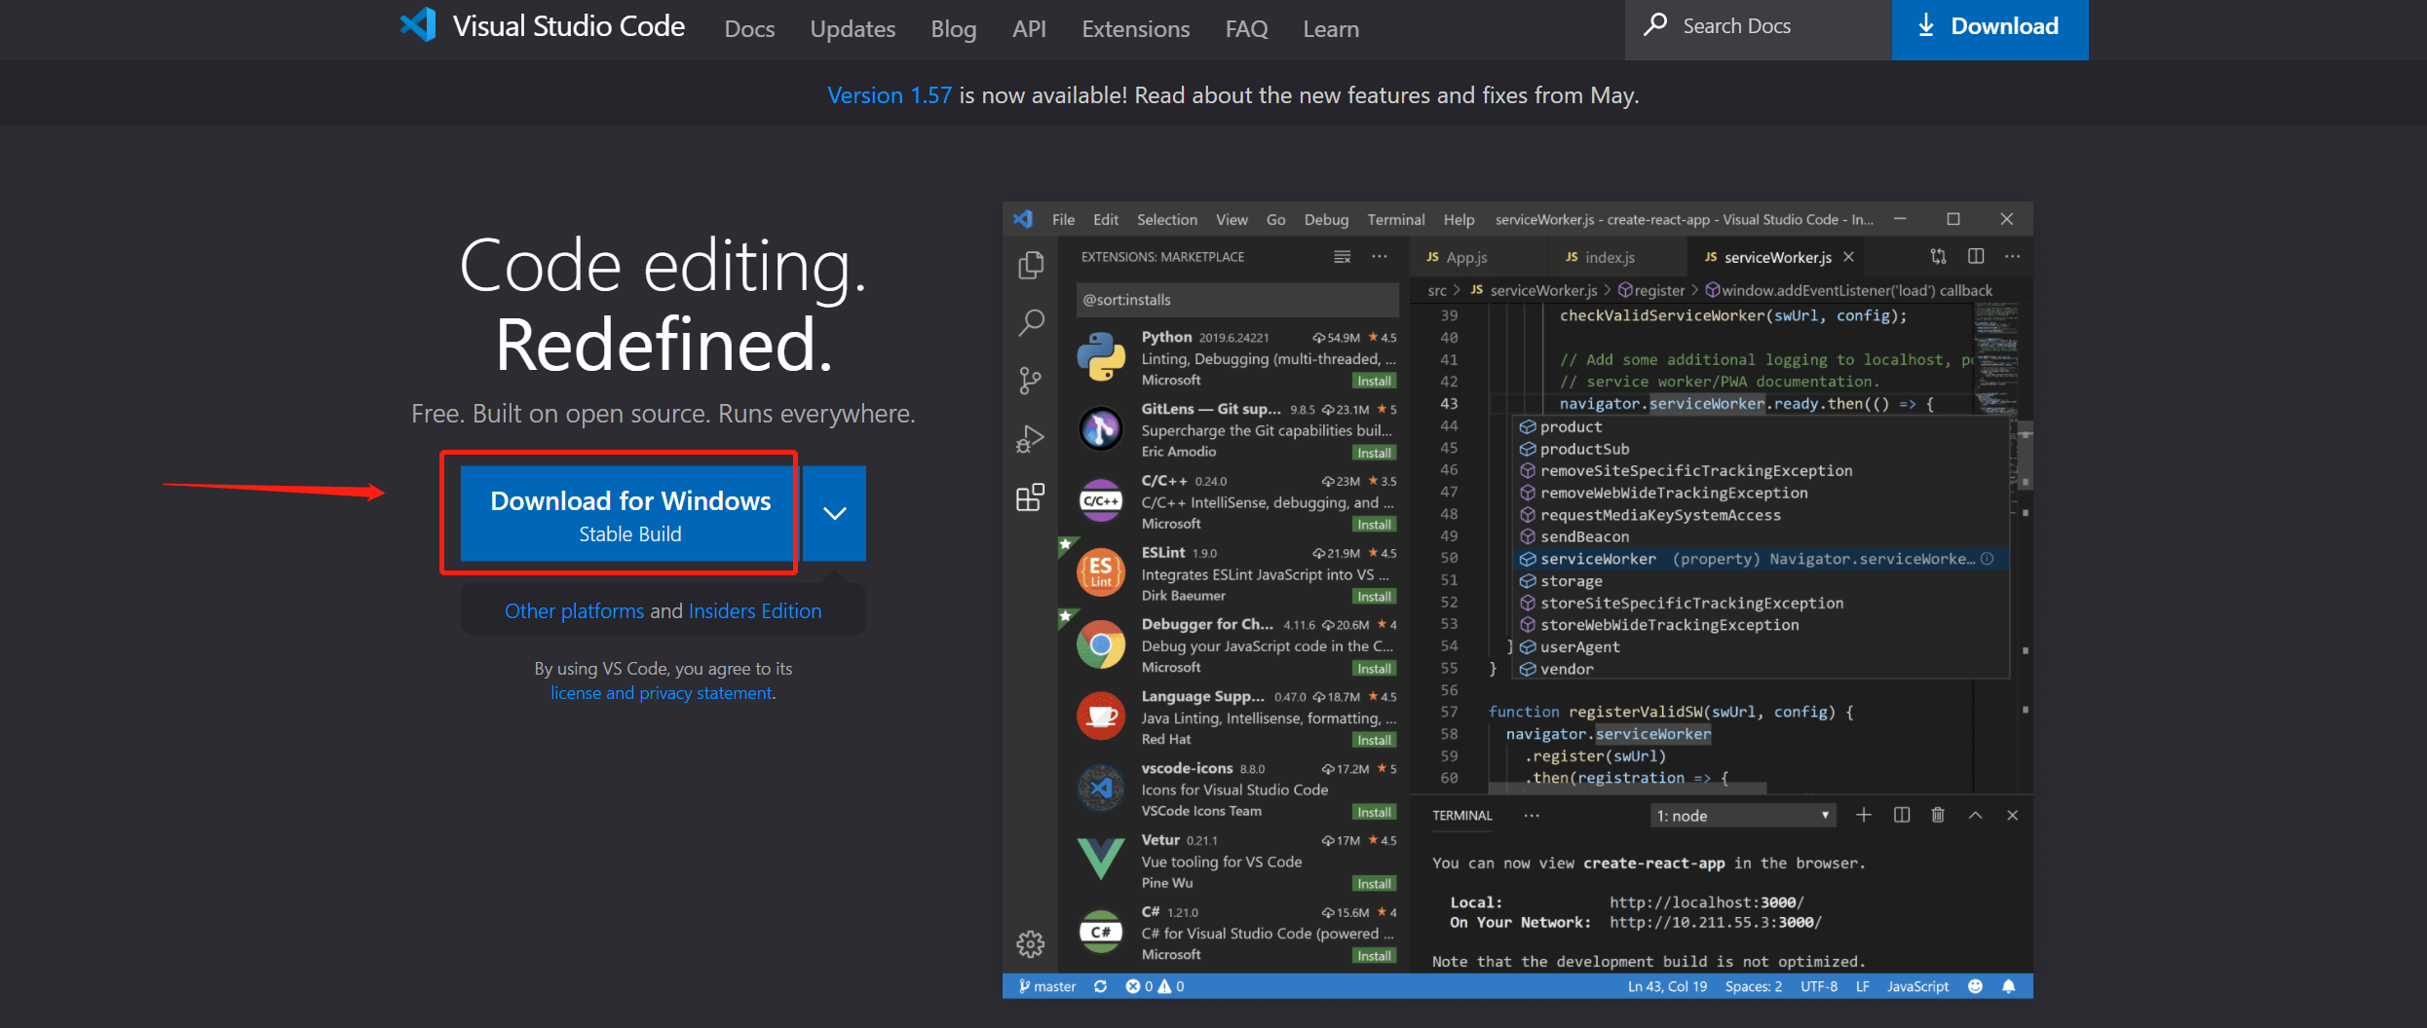This screenshot has width=2427, height=1028.
Task: Click the @sort:installs search box
Action: pos(1237,300)
